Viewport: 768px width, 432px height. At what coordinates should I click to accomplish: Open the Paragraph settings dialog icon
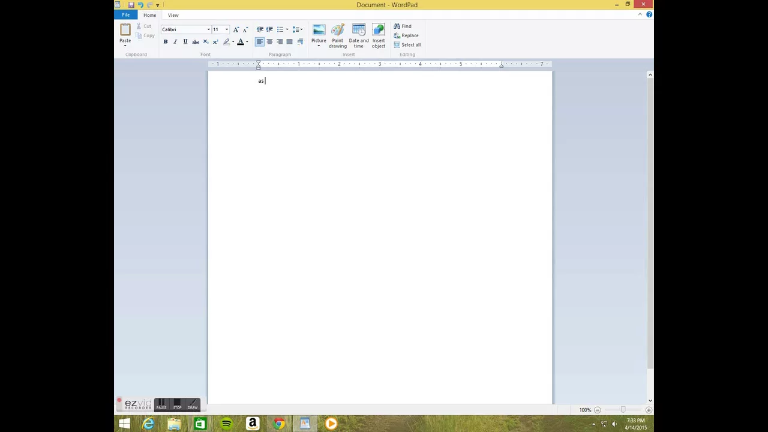pos(300,41)
